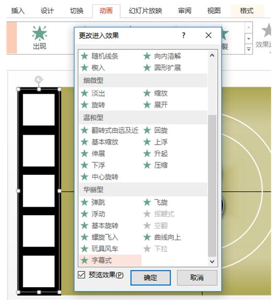This screenshot has width=277, height=300.
Task: Pick the 上浮 effect
Action: [x=156, y=142]
